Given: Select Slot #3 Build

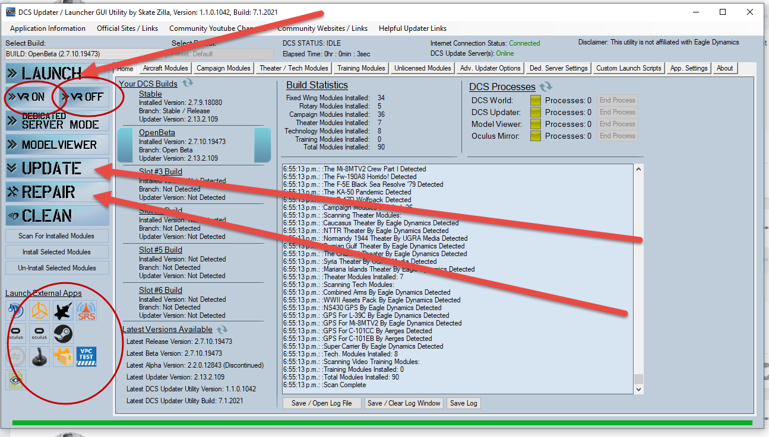Looking at the screenshot, I should coord(160,171).
